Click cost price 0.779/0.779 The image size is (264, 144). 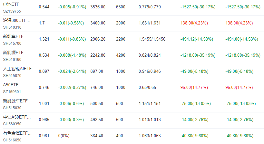click(x=150, y=7)
